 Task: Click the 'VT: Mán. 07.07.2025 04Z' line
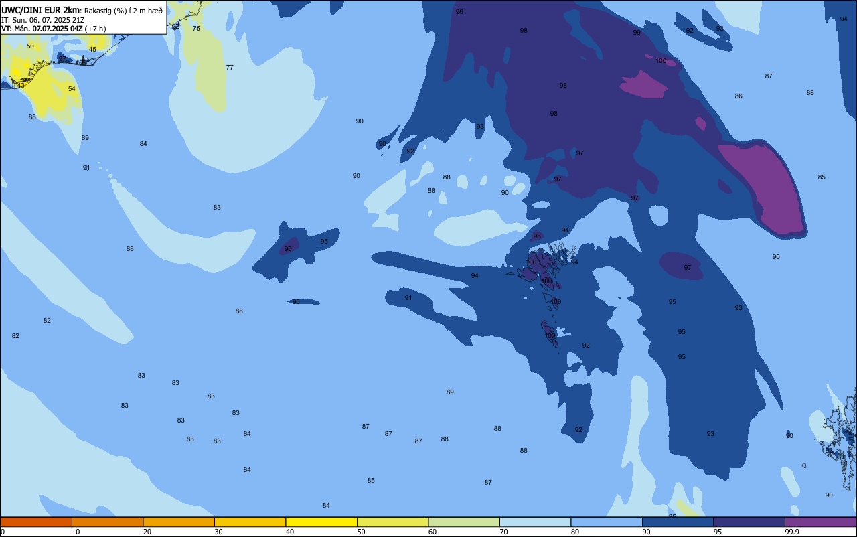pyautogui.click(x=42, y=29)
